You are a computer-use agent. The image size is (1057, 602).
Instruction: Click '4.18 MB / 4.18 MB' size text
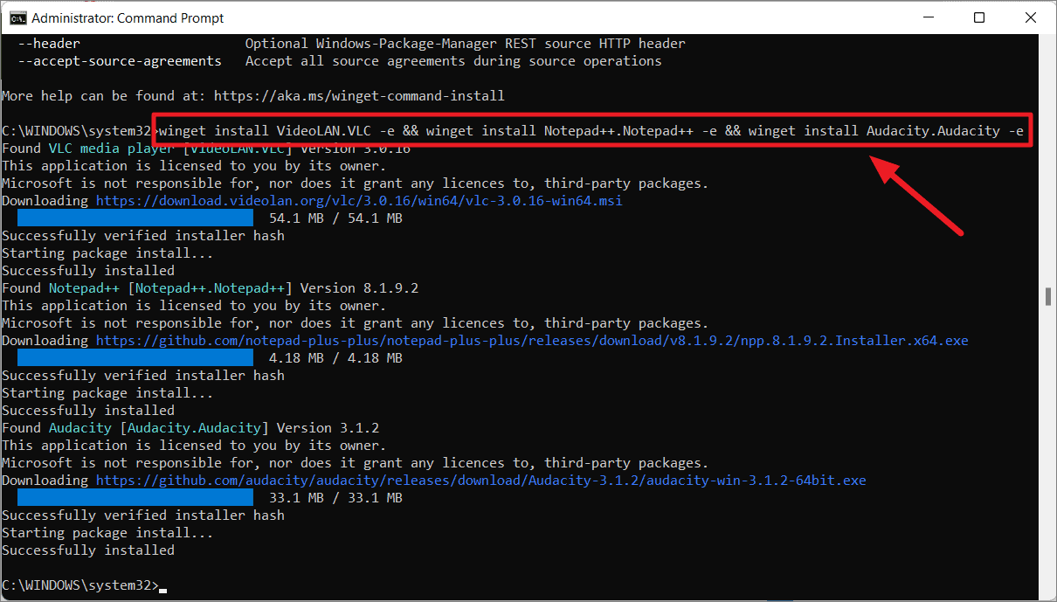pos(336,358)
